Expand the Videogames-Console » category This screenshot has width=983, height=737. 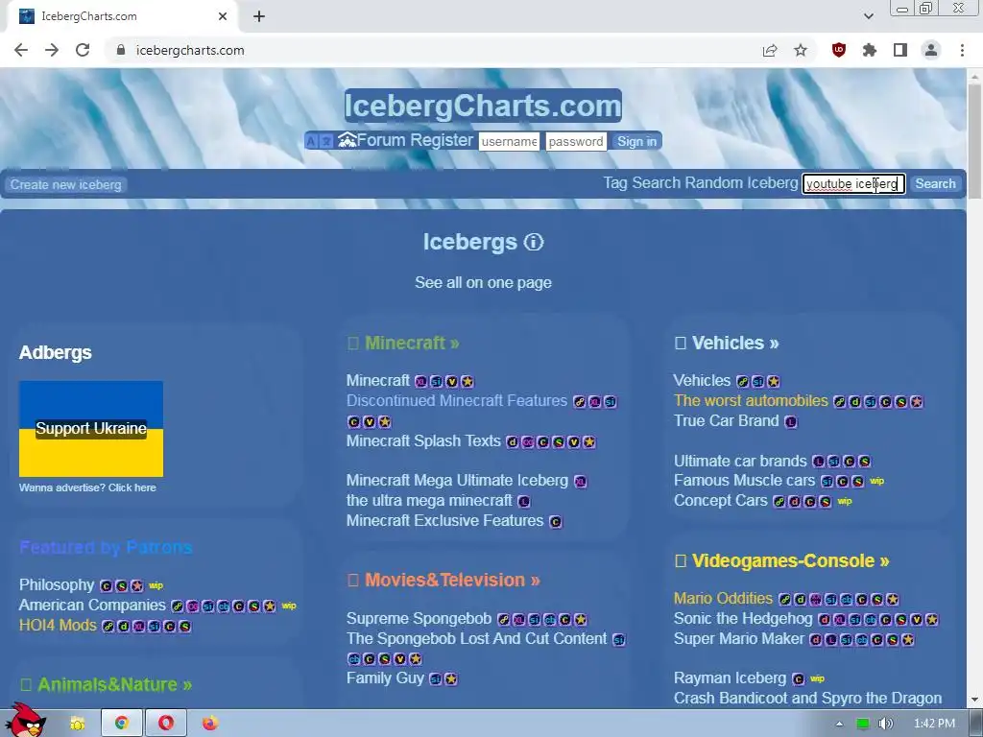pyautogui.click(x=790, y=560)
